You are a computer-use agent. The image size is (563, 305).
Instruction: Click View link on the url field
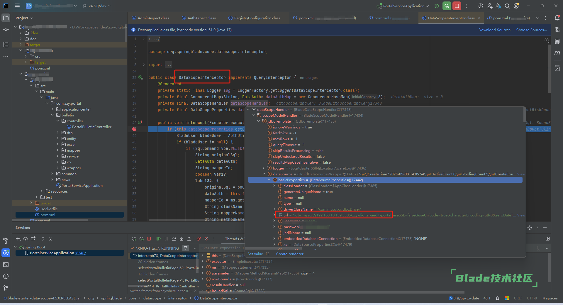521,215
